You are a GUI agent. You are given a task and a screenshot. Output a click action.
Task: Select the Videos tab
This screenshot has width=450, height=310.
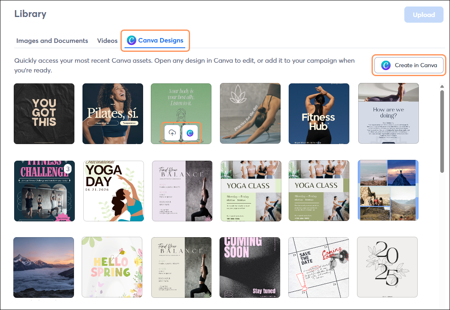107,41
